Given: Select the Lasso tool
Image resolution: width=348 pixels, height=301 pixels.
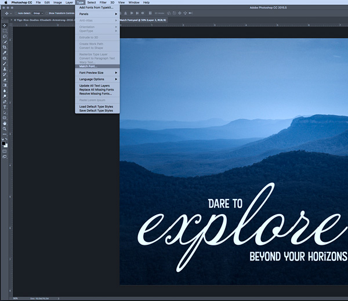Looking at the screenshot, I should [5, 37].
